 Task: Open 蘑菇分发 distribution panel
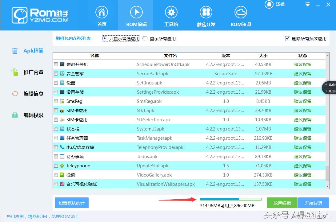pos(206,13)
